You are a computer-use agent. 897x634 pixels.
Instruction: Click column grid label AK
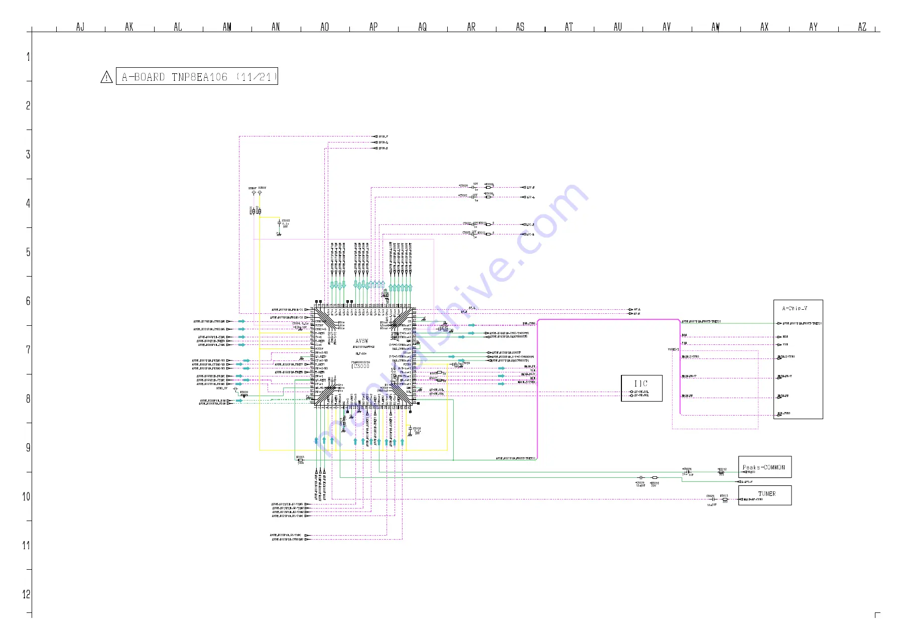click(x=129, y=27)
